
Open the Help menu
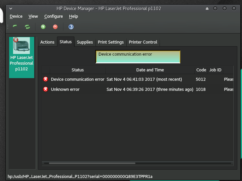tap(73, 16)
